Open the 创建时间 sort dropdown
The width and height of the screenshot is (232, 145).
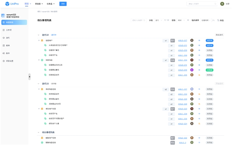pyautogui.click(x=206, y=20)
